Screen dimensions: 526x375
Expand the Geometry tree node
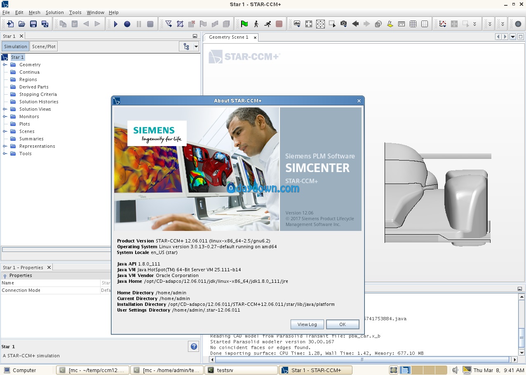point(5,65)
